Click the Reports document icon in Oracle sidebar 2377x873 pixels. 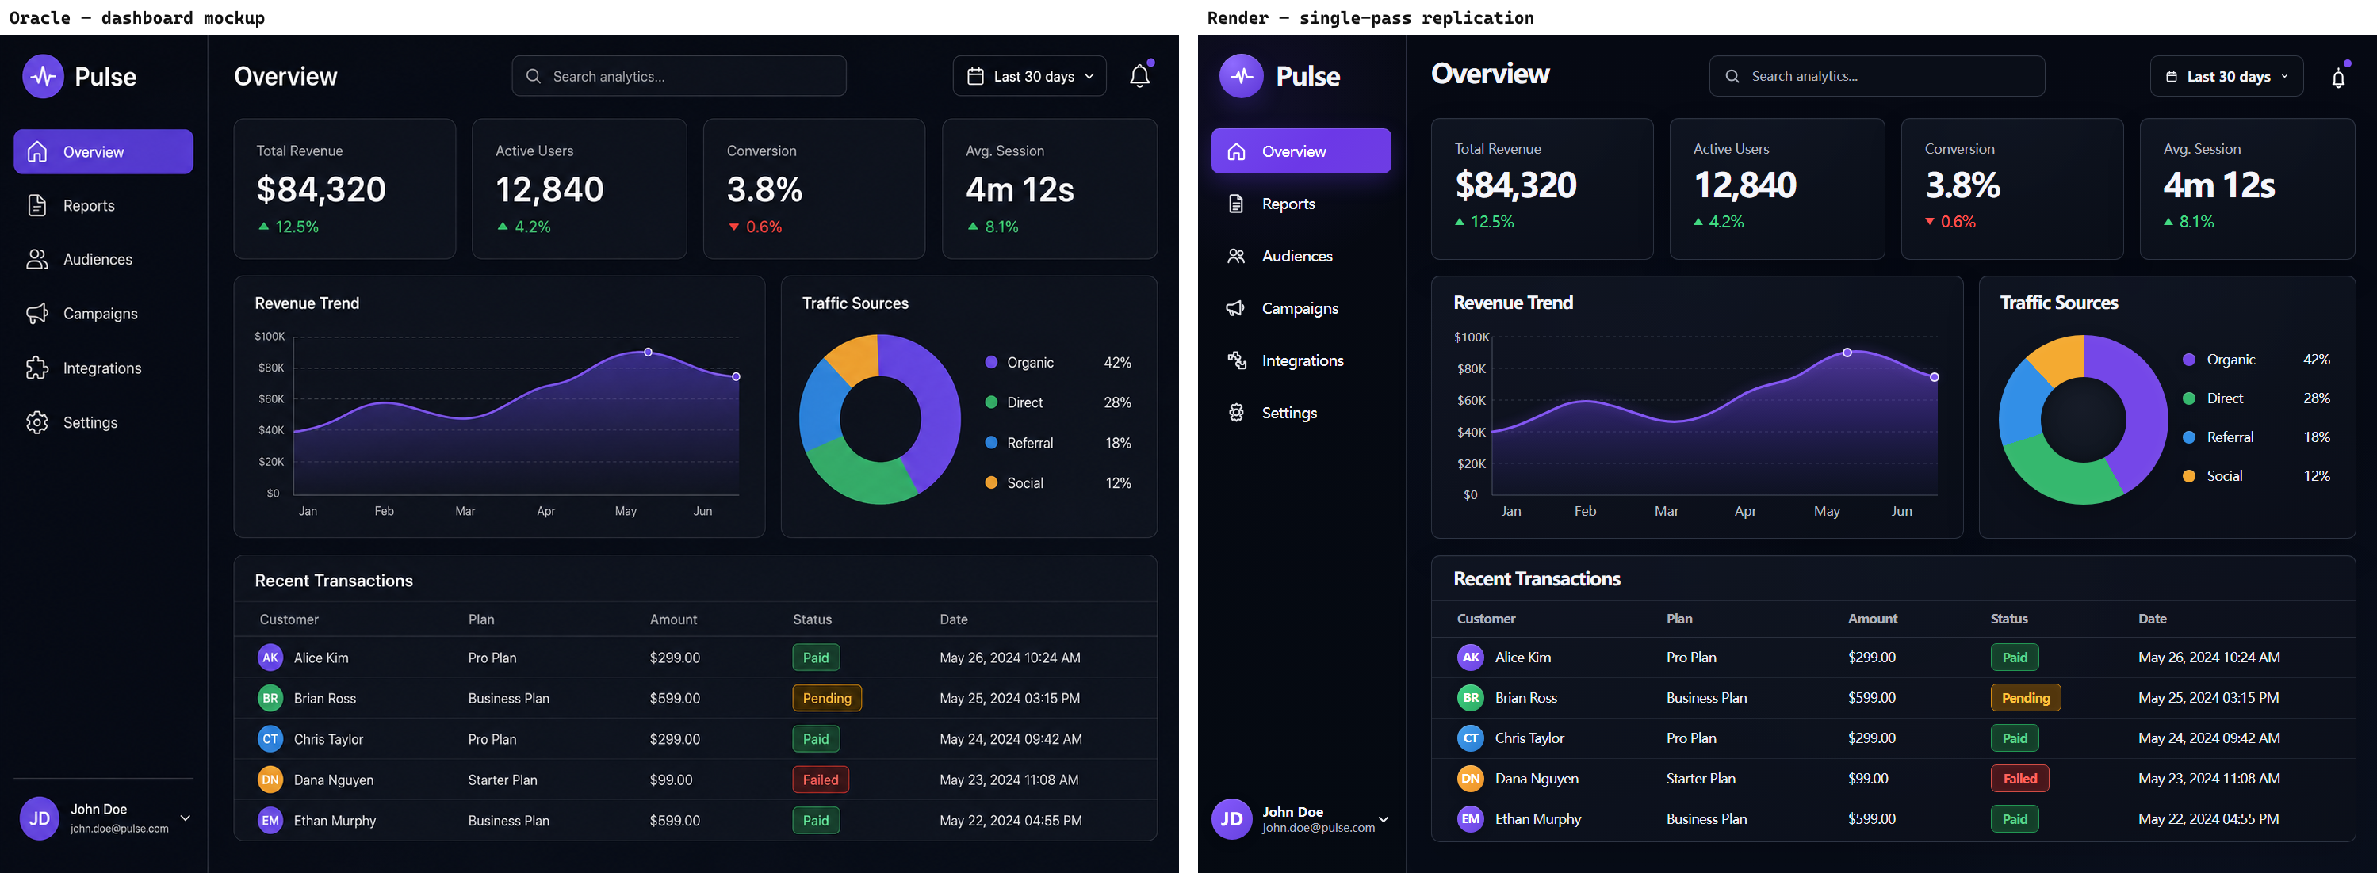tap(37, 205)
